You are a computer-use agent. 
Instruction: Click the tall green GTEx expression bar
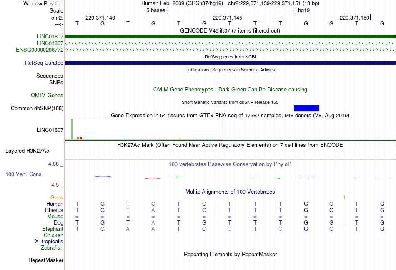click(x=72, y=129)
